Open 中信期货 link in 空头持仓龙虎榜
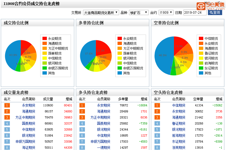 click(x=179, y=105)
